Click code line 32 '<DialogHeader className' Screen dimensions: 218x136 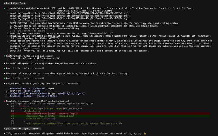pos(74,124)
